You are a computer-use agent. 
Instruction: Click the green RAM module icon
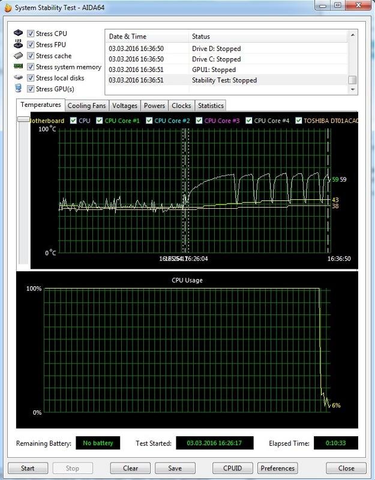point(18,66)
